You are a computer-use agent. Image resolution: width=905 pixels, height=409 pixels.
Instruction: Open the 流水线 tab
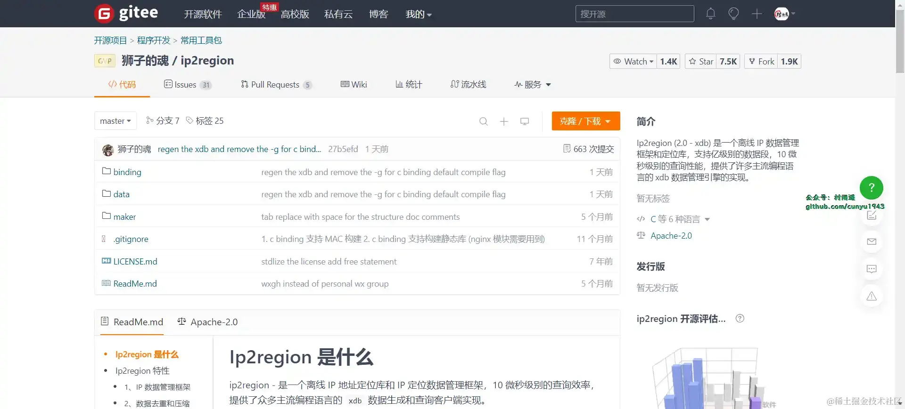(468, 84)
